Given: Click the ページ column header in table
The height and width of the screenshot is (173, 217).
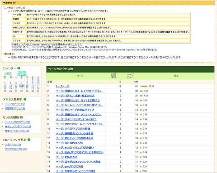Looking at the screenshot, I should (x=80, y=76).
